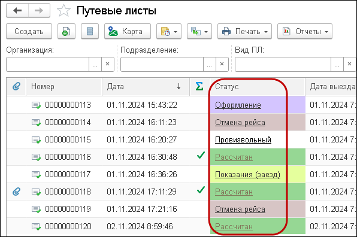The height and width of the screenshot is (237, 357).
Task: Select date cell 01.11.2024 16:30:48
Action: (142, 157)
